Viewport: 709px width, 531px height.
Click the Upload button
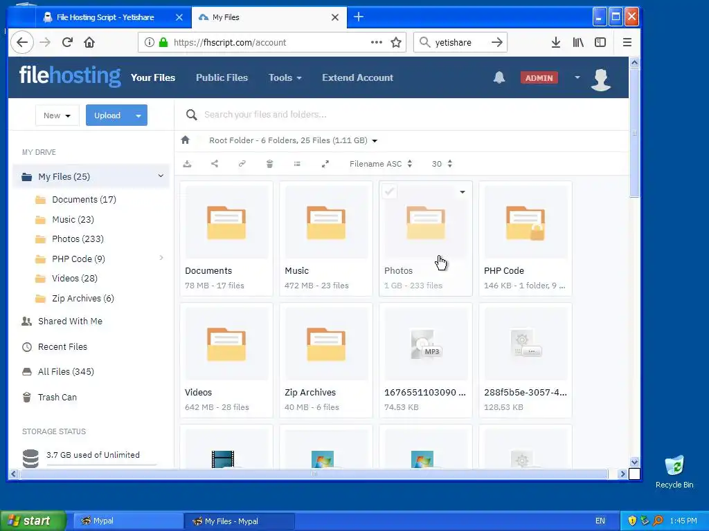pos(107,115)
